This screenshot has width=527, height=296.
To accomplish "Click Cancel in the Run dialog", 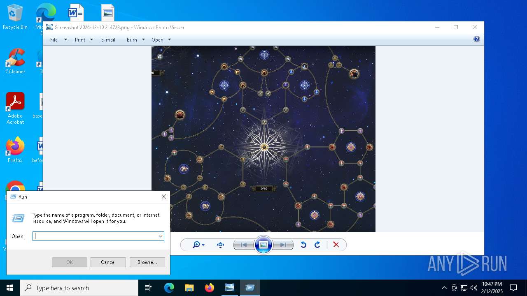I will [108, 262].
